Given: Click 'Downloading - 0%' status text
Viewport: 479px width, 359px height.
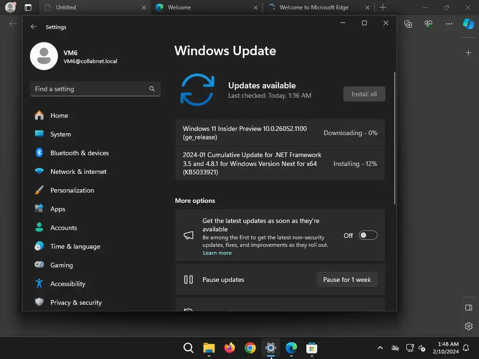Looking at the screenshot, I should coord(350,133).
